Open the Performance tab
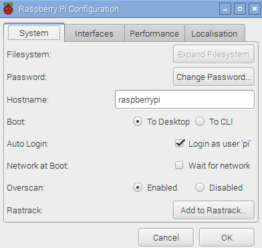 pyautogui.click(x=154, y=33)
